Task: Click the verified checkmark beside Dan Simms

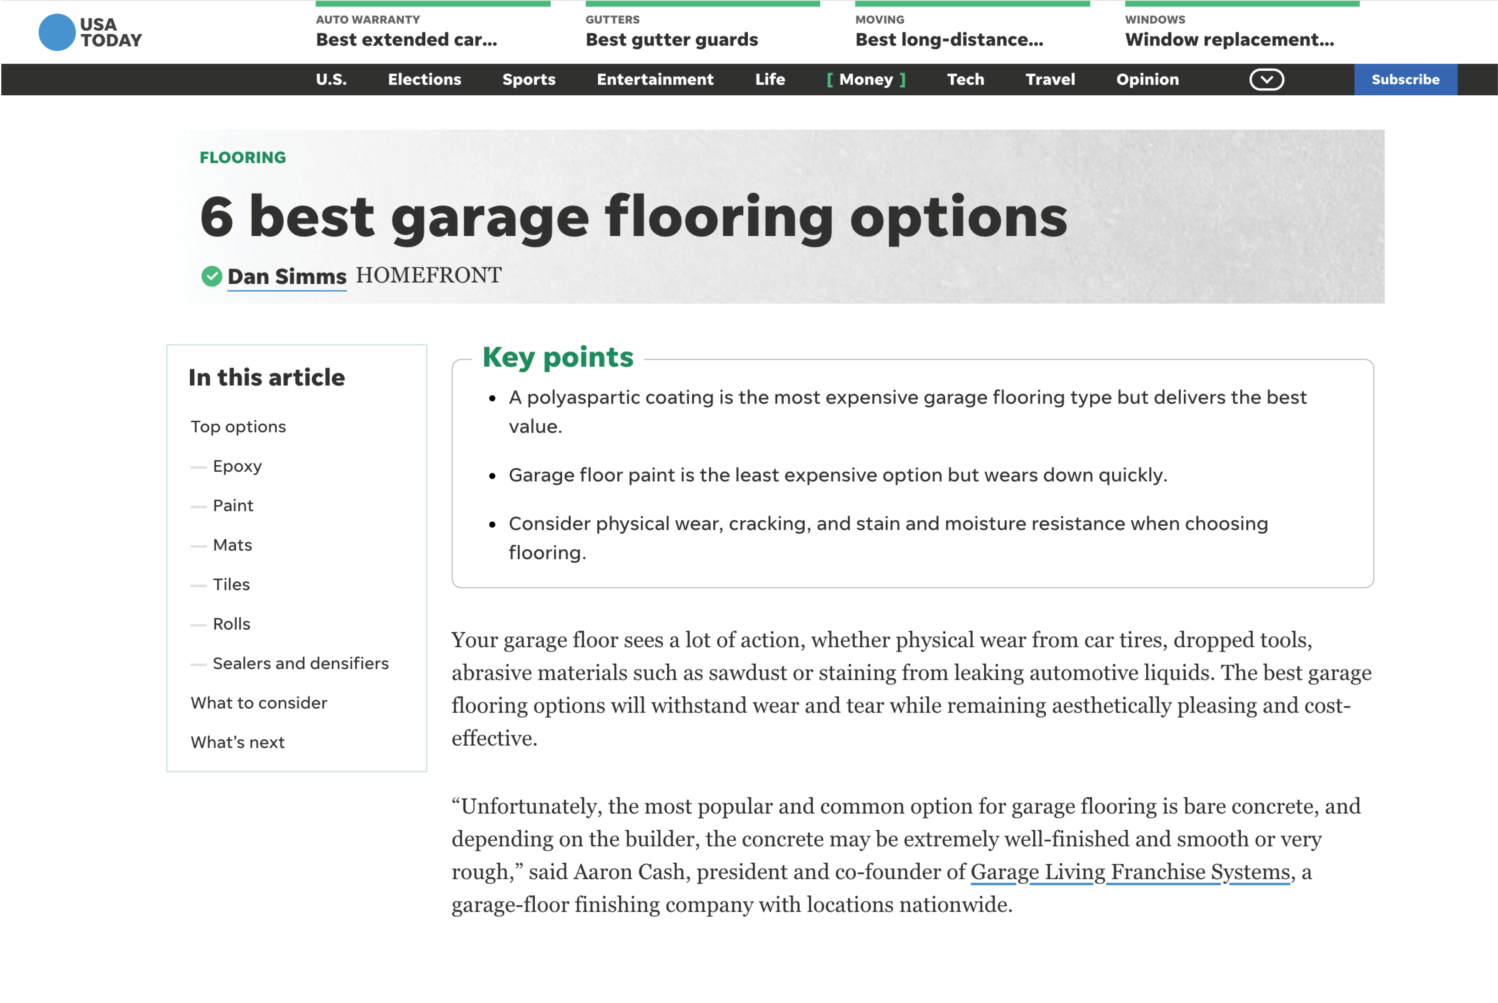Action: [211, 276]
